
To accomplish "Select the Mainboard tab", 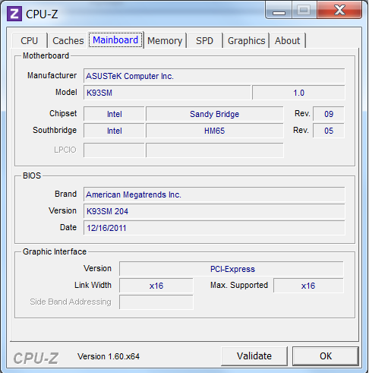I will click(x=115, y=40).
